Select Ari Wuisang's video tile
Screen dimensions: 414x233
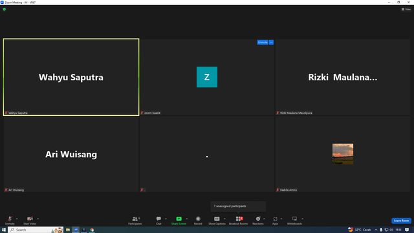pos(71,154)
